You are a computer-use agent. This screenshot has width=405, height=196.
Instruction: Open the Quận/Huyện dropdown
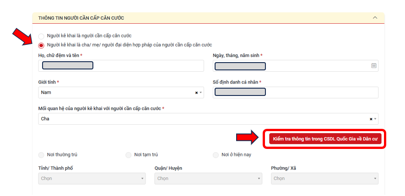[x=208, y=179]
